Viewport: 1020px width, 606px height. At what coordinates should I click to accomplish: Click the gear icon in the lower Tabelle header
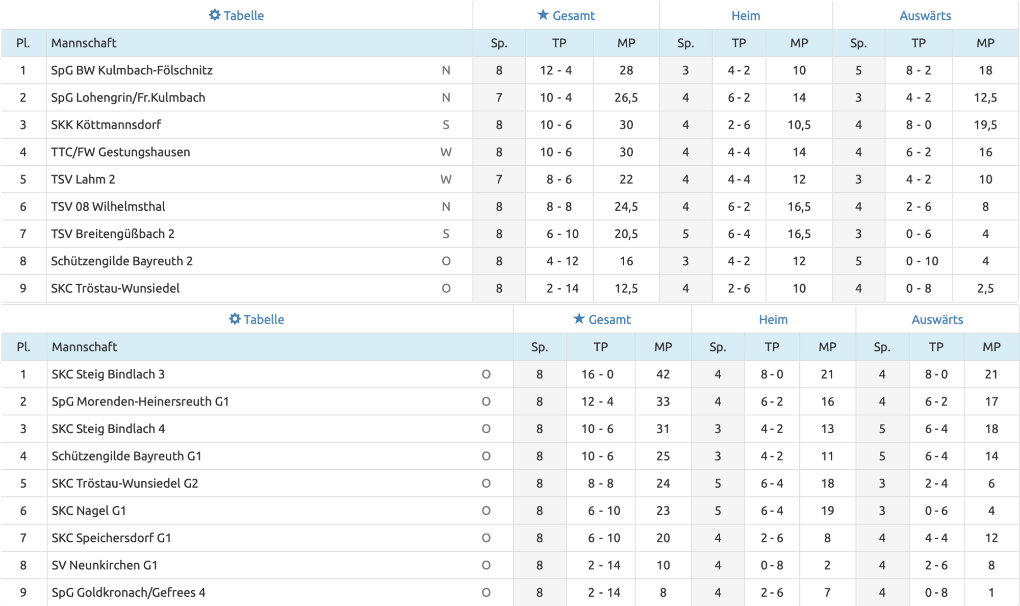(x=235, y=319)
